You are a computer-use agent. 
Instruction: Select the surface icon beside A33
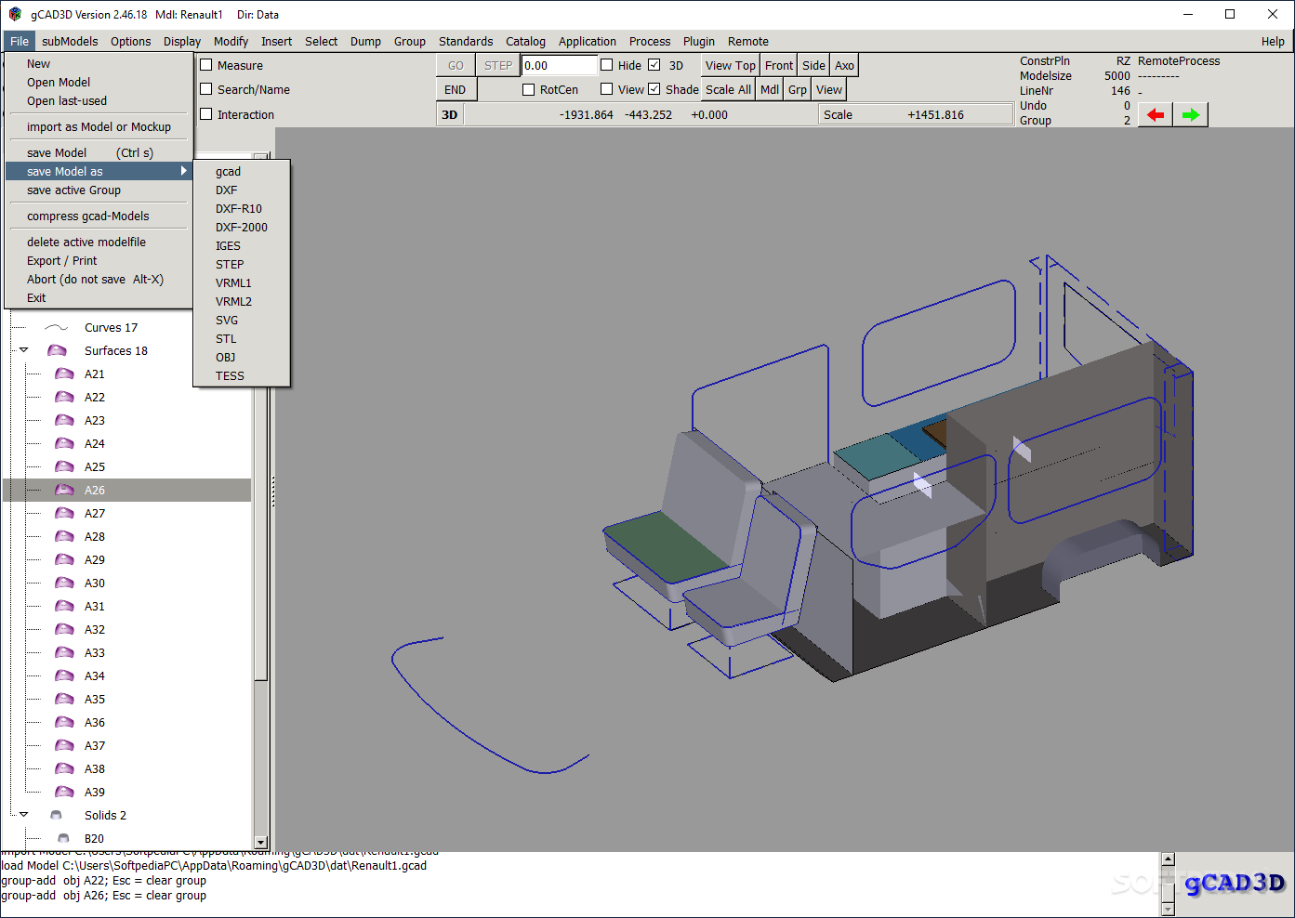[64, 652]
